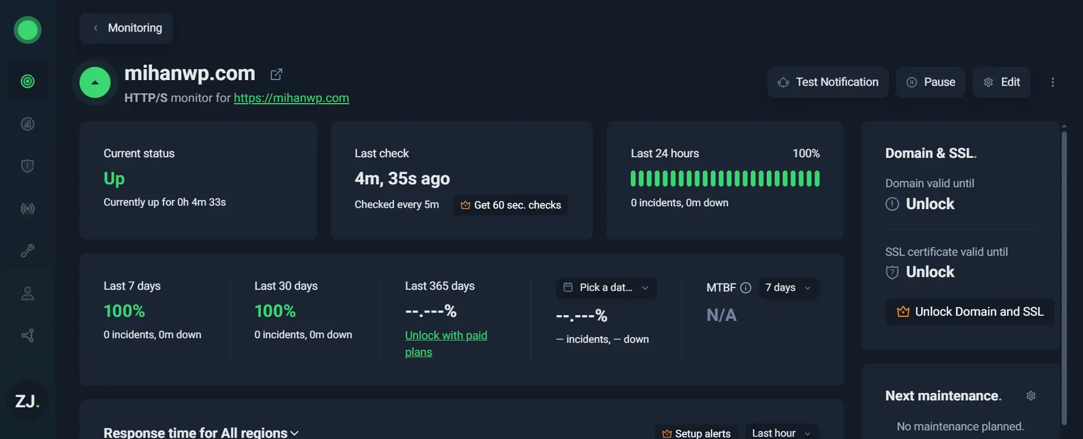The width and height of the screenshot is (1083, 439).
Task: Open the Last hour range dropdown
Action: pyautogui.click(x=782, y=433)
